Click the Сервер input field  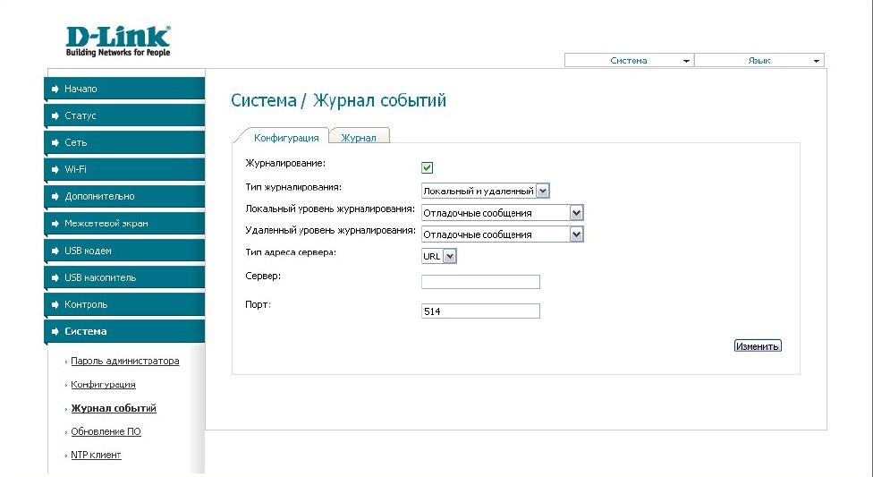tap(480, 282)
